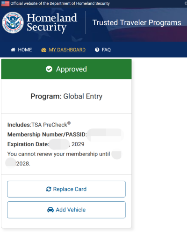This screenshot has height=234, width=187.
Task: Click the Homeland Security seal logo
Action: tap(13, 22)
